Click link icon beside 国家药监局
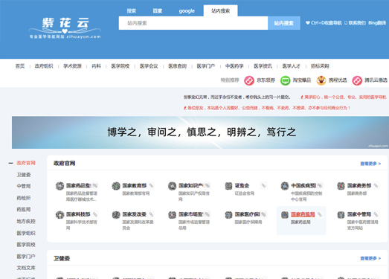389x279 pixels. click(x=320, y=214)
